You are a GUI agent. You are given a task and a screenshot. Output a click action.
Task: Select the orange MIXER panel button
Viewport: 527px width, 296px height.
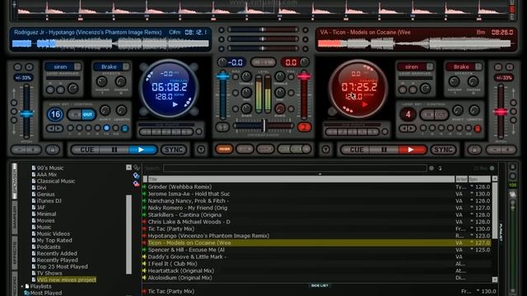coord(224,150)
